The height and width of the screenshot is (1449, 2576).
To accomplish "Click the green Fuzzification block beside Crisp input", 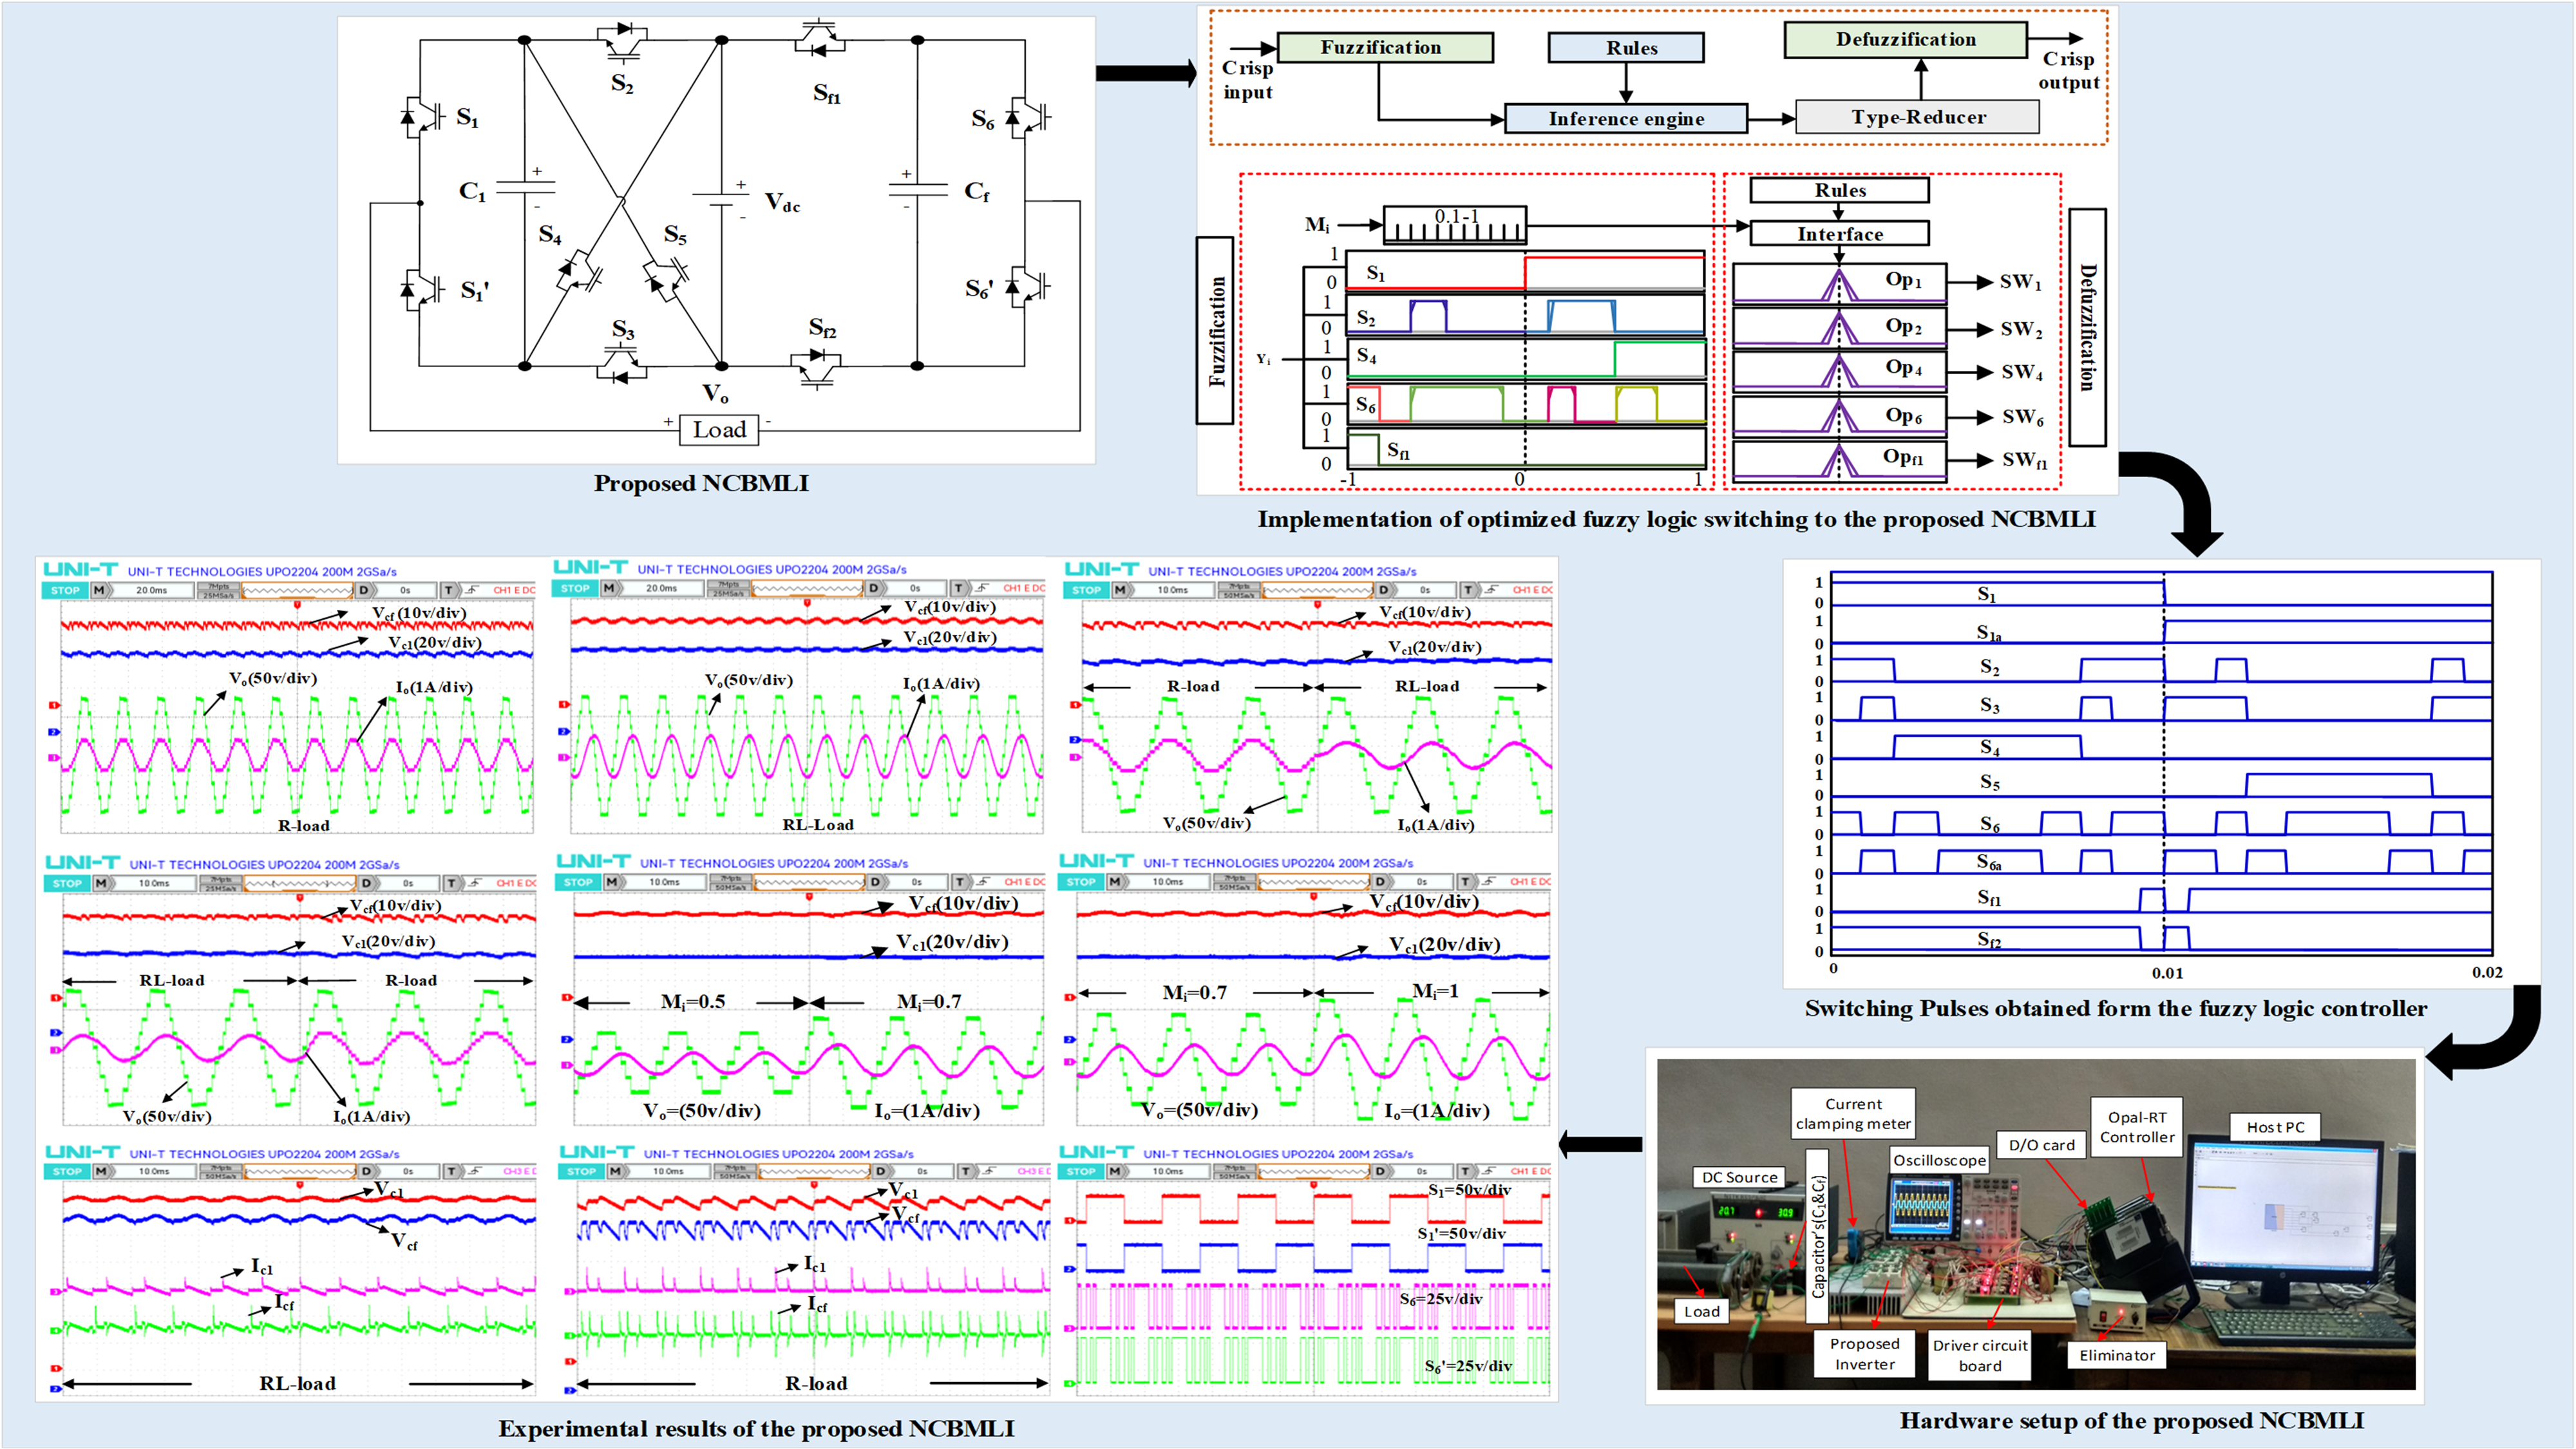I will (x=1384, y=47).
